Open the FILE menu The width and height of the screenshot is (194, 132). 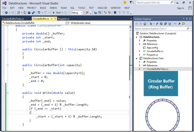[4, 8]
